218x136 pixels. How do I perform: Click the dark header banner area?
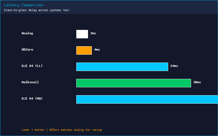coord(109,7)
